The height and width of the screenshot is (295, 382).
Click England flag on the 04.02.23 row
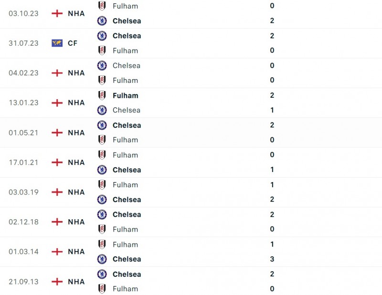[57, 73]
